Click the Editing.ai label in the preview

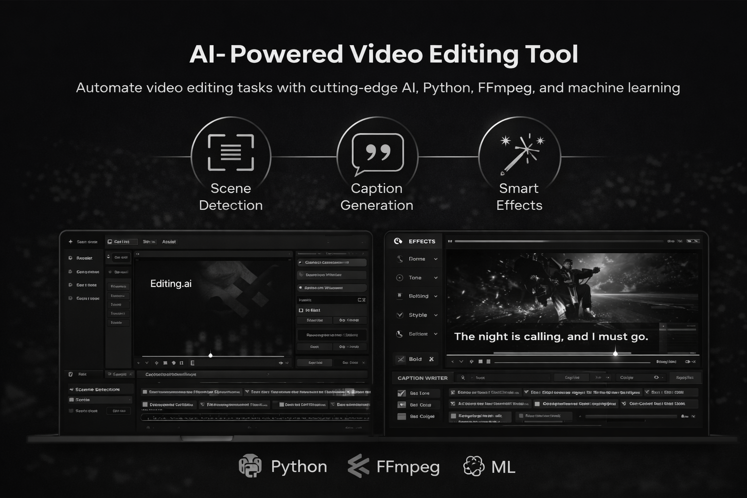point(171,283)
